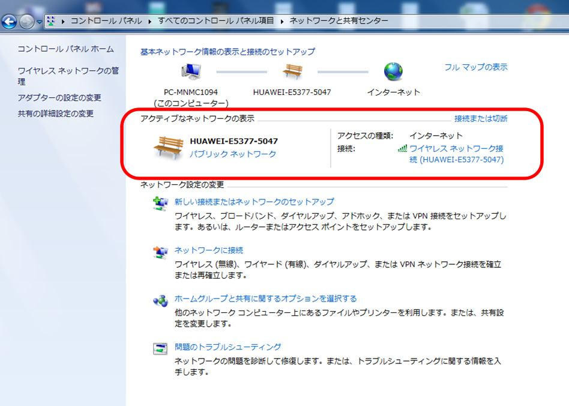
Task: Click the アクセスの種類: label
Action: coord(365,136)
